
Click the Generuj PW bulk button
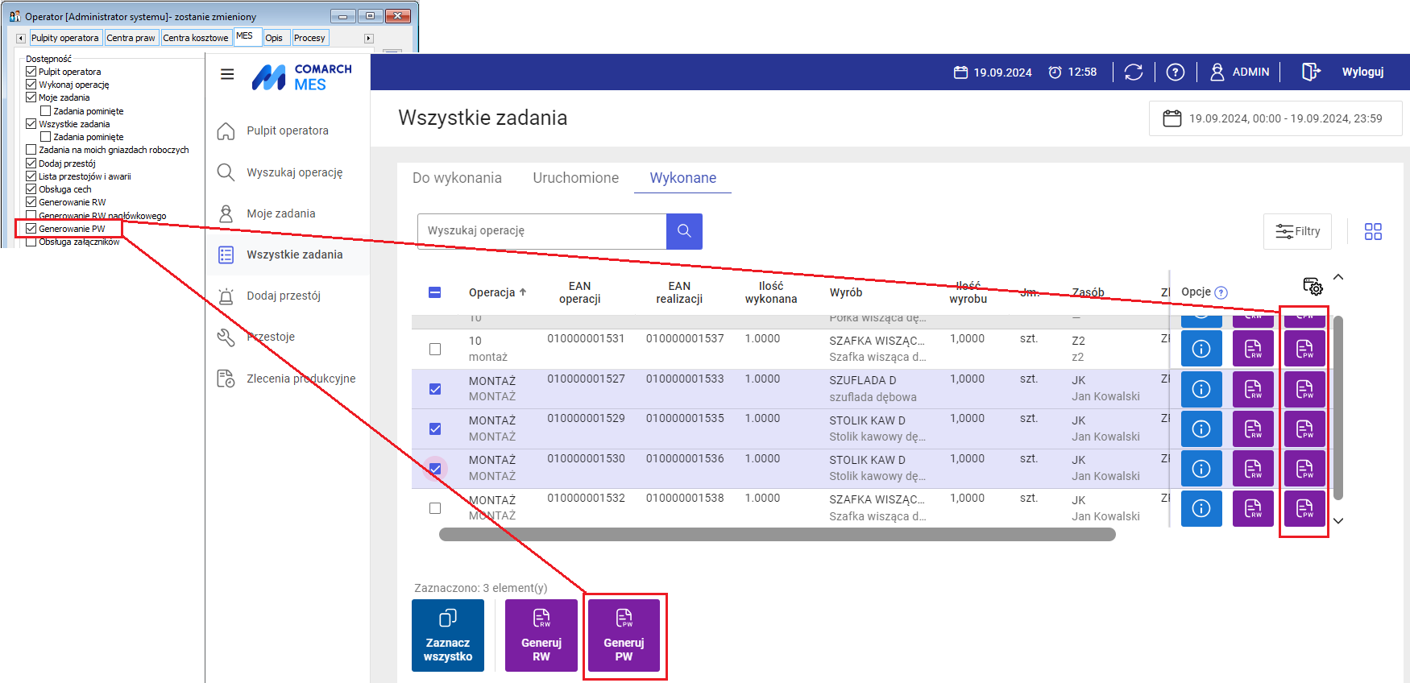tap(624, 635)
